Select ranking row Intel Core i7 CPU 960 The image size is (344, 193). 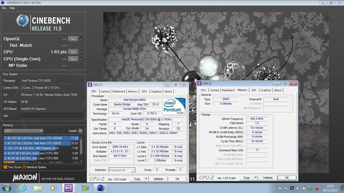pos(41,153)
